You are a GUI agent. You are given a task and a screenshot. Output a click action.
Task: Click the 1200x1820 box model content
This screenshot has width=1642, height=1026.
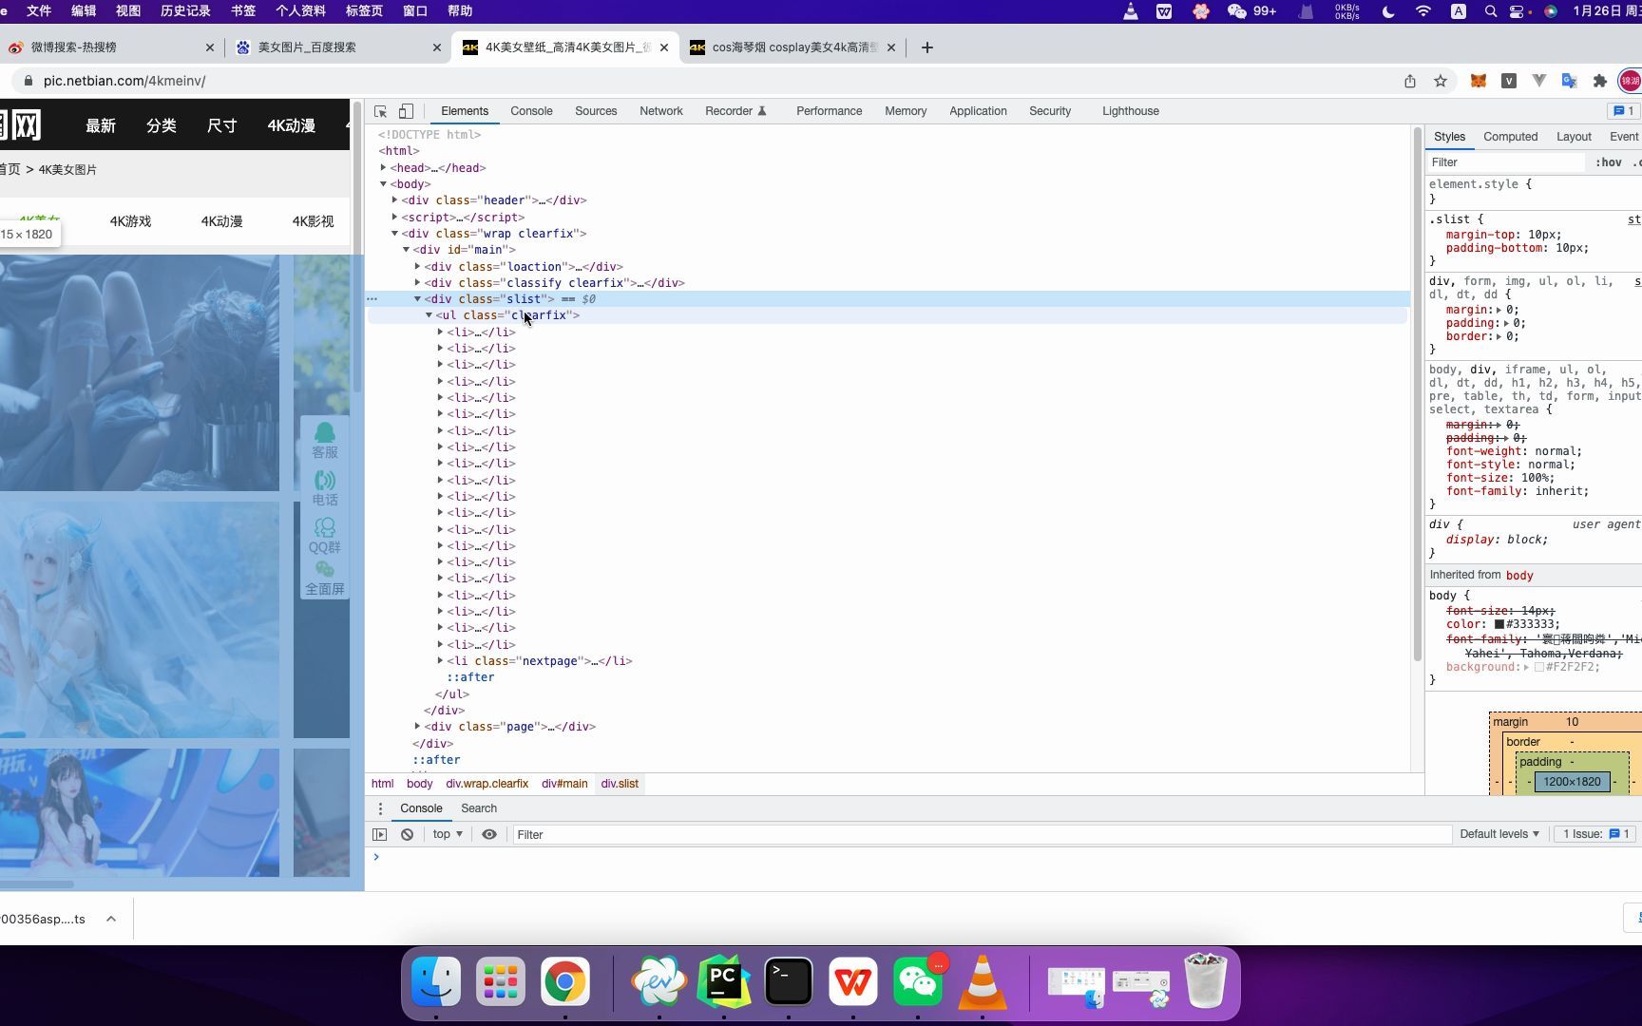tap(1572, 782)
